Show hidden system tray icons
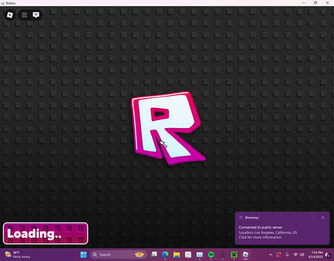This screenshot has width=334, height=261. [x=271, y=254]
